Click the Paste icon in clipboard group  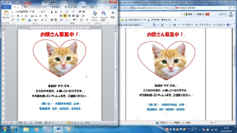6,14
